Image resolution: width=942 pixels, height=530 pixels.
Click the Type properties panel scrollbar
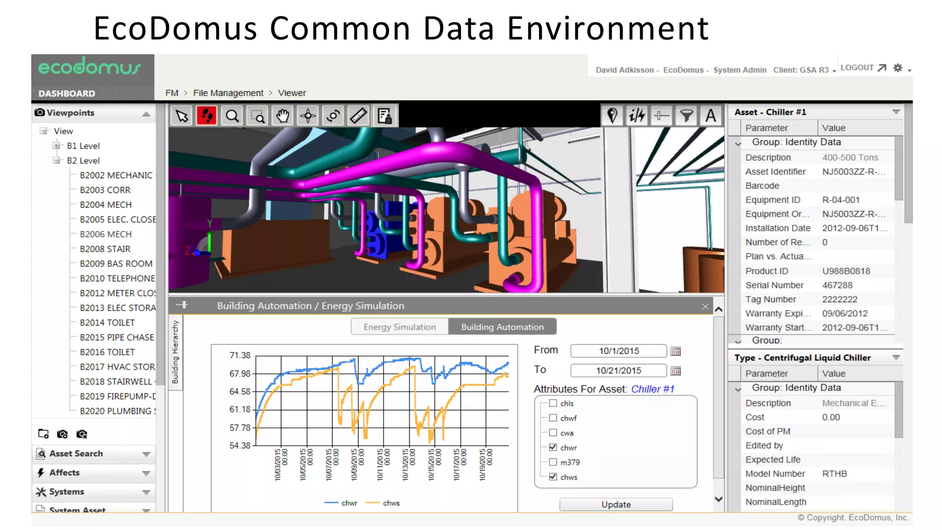(x=899, y=409)
